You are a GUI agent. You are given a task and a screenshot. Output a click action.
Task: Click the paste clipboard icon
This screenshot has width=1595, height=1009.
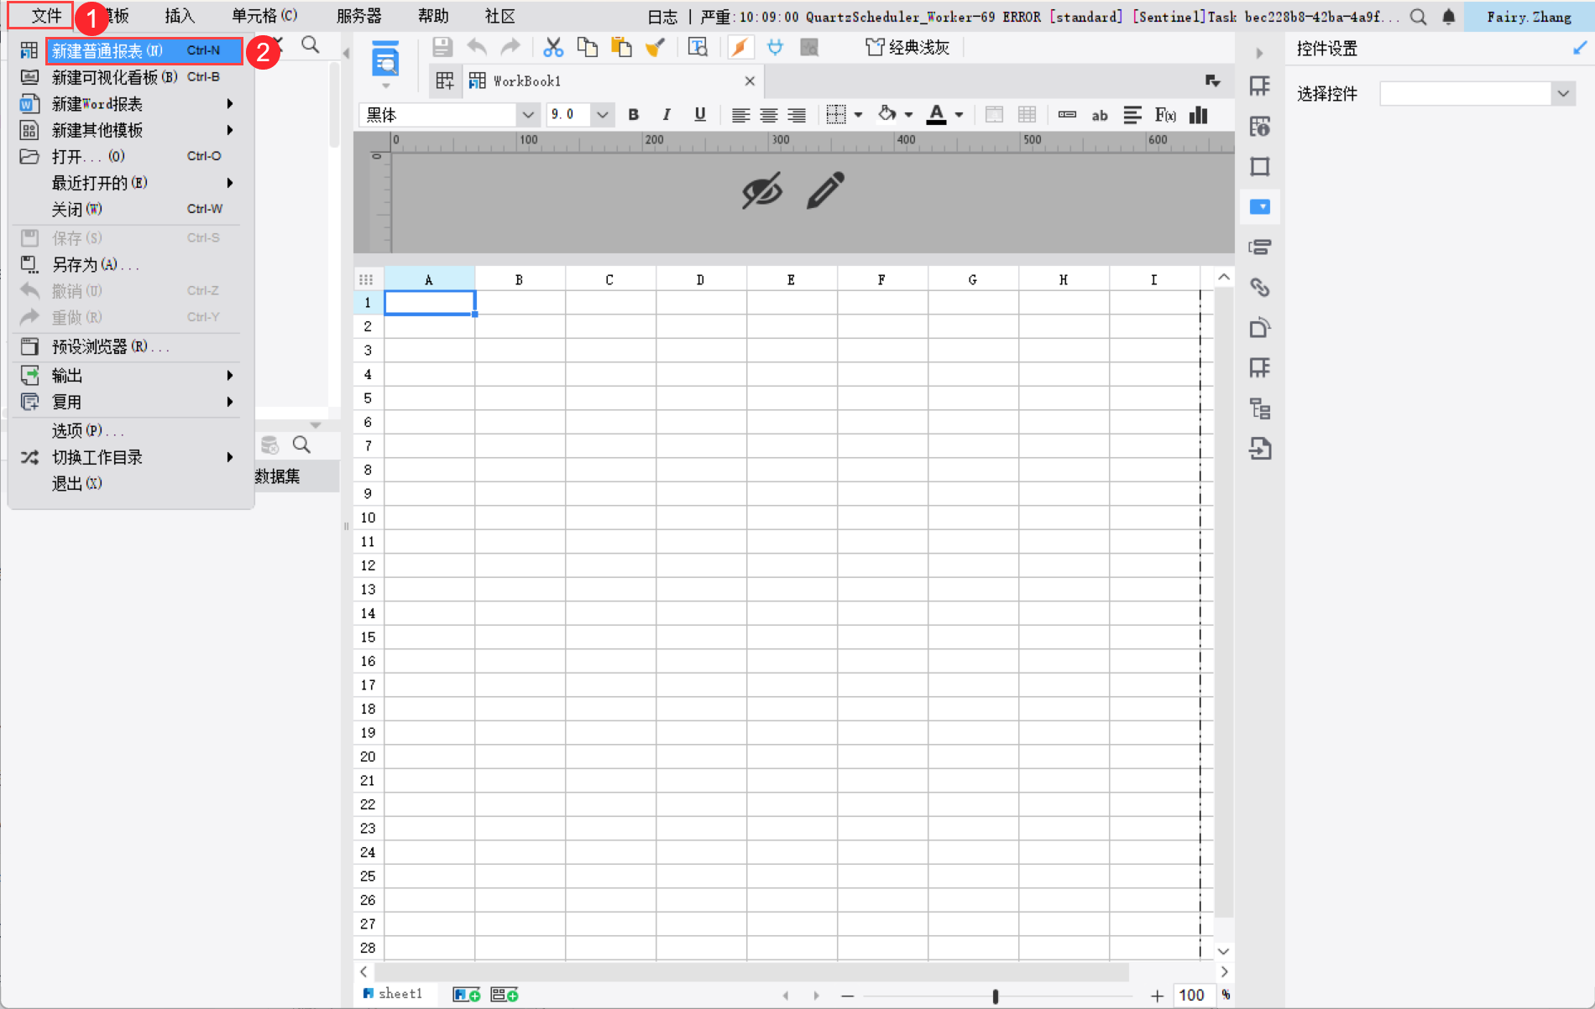pos(621,48)
